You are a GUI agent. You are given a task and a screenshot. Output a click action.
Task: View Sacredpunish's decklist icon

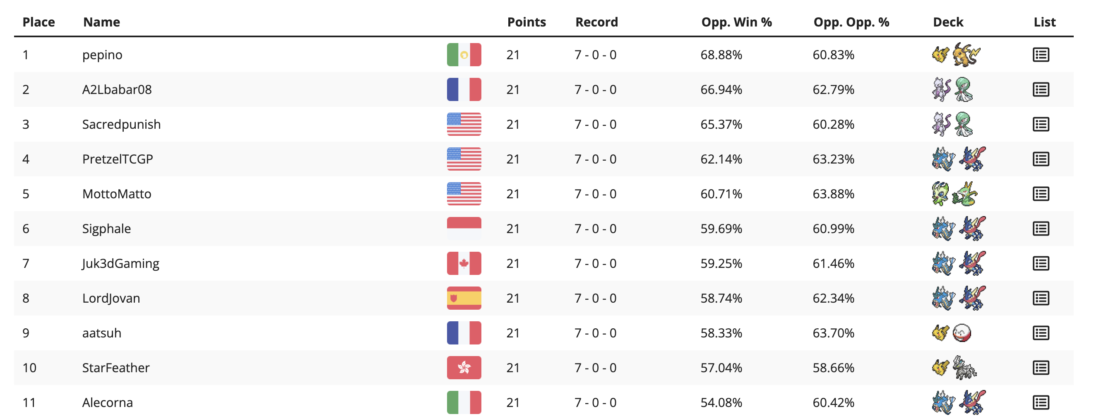coord(1041,124)
